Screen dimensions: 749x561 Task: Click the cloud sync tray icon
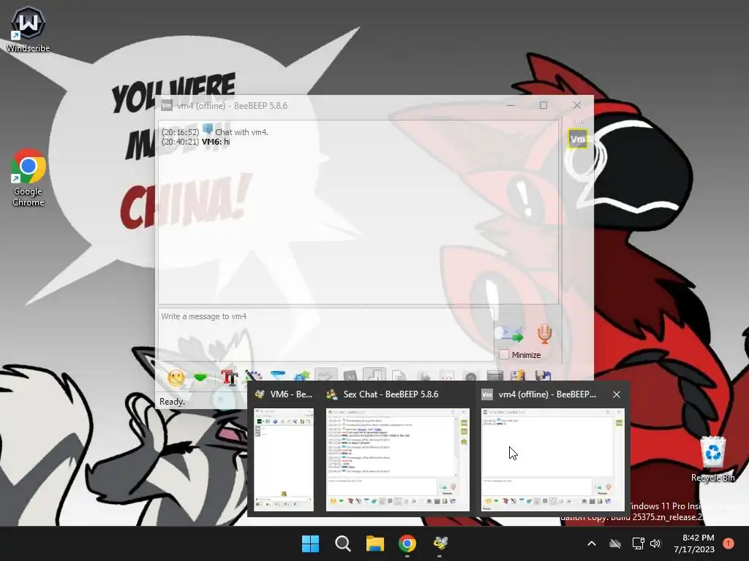pyautogui.click(x=615, y=543)
